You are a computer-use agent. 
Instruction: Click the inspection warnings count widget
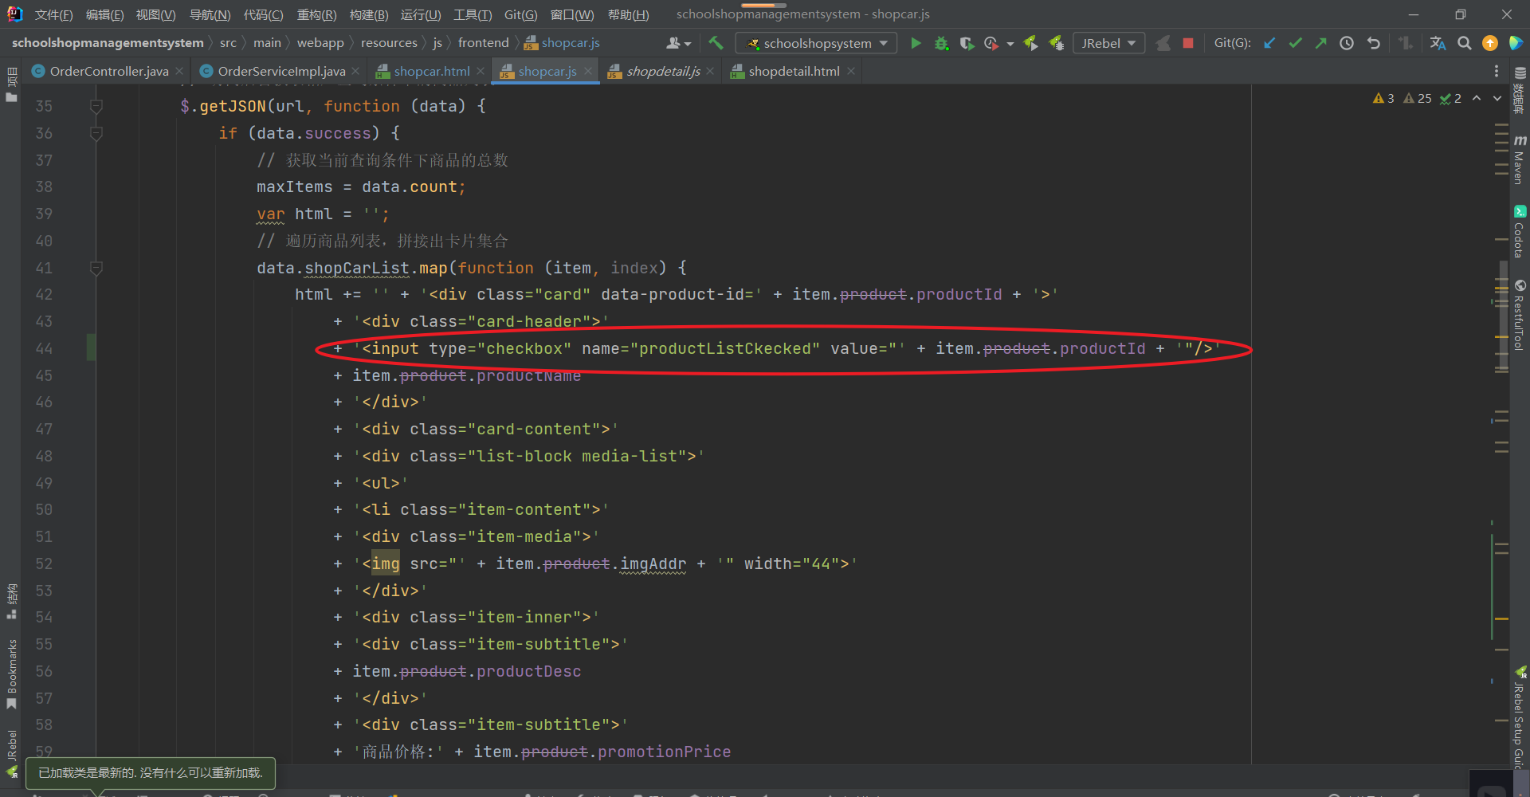tap(1417, 98)
